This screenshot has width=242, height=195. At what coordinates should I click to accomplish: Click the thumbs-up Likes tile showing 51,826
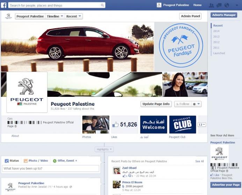[x=124, y=124]
